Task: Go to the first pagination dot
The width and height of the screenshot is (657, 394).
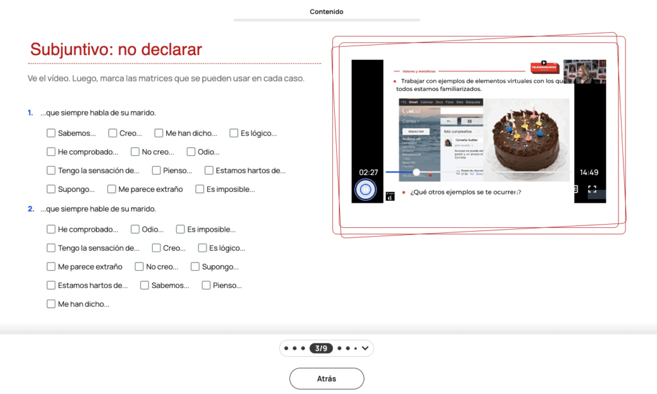Action: [x=286, y=348]
